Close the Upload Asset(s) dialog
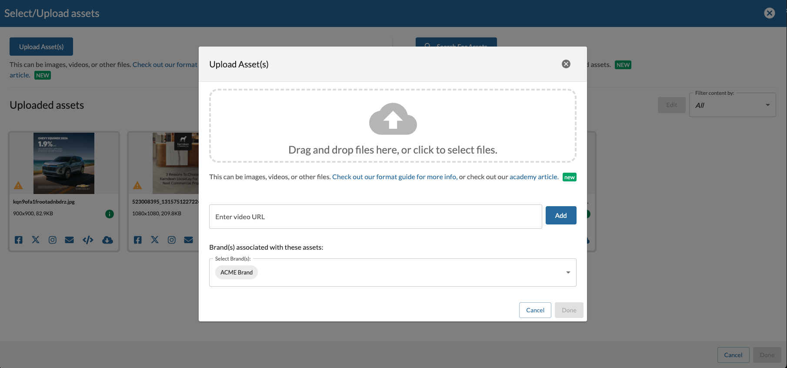Screen dimensions: 787x368 click(566, 64)
